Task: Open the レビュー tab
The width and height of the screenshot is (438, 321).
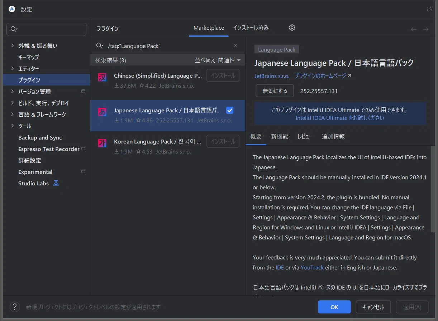Action: point(305,136)
